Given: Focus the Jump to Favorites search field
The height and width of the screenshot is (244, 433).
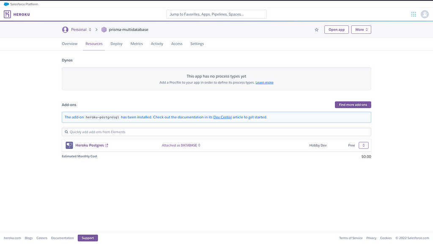Looking at the screenshot, I should (216, 14).
